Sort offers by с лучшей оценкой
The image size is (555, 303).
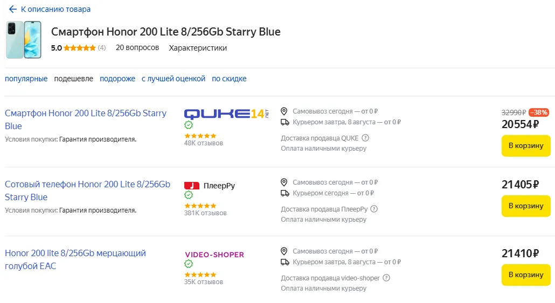(x=174, y=79)
